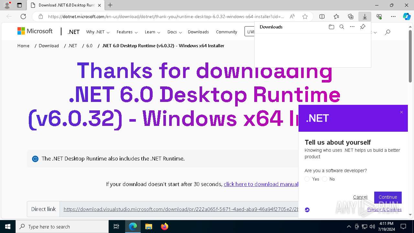Click the address bar URL
The width and height of the screenshot is (414, 233).
pyautogui.click(x=166, y=17)
